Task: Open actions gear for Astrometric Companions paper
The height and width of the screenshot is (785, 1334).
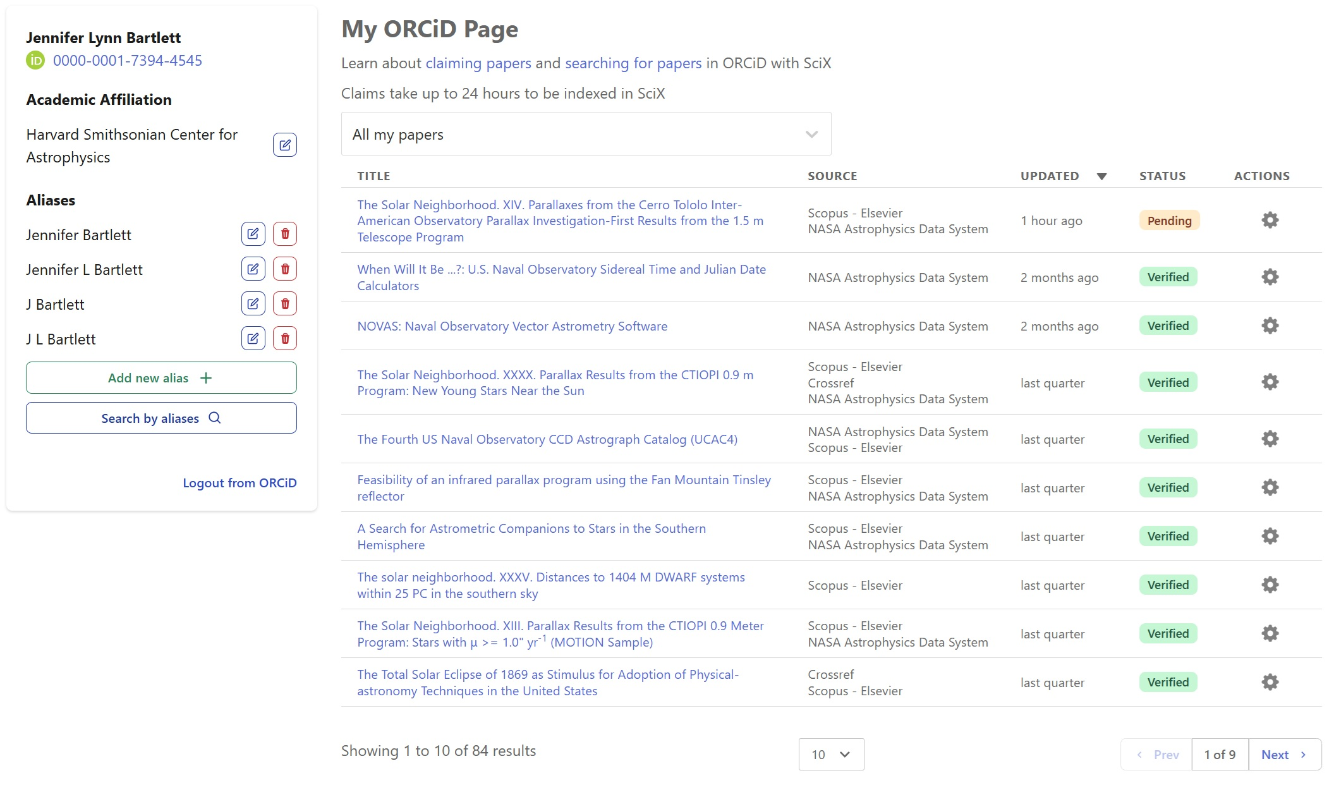Action: (x=1270, y=536)
